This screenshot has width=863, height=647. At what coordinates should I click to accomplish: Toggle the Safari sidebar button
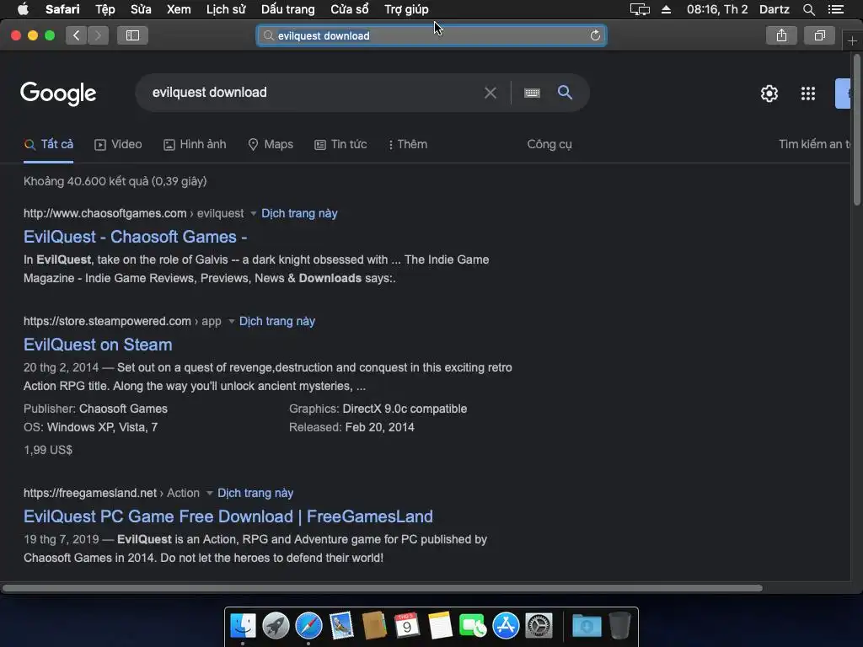pyautogui.click(x=132, y=35)
